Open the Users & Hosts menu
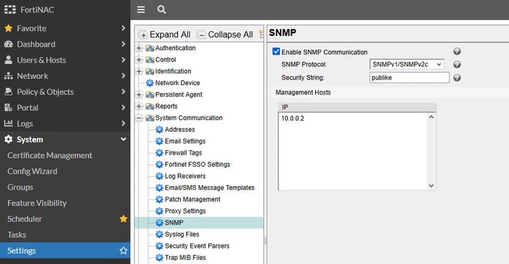This screenshot has width=509, height=264. [65, 60]
